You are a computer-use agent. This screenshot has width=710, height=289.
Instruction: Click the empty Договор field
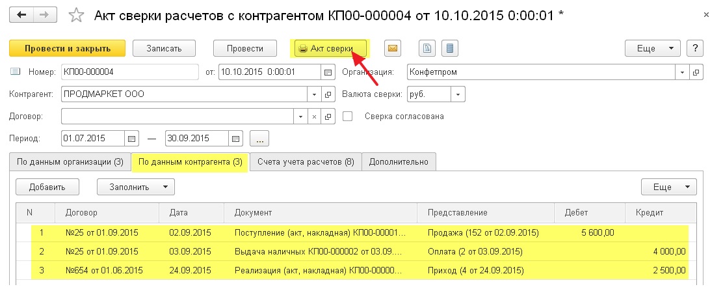pos(177,117)
